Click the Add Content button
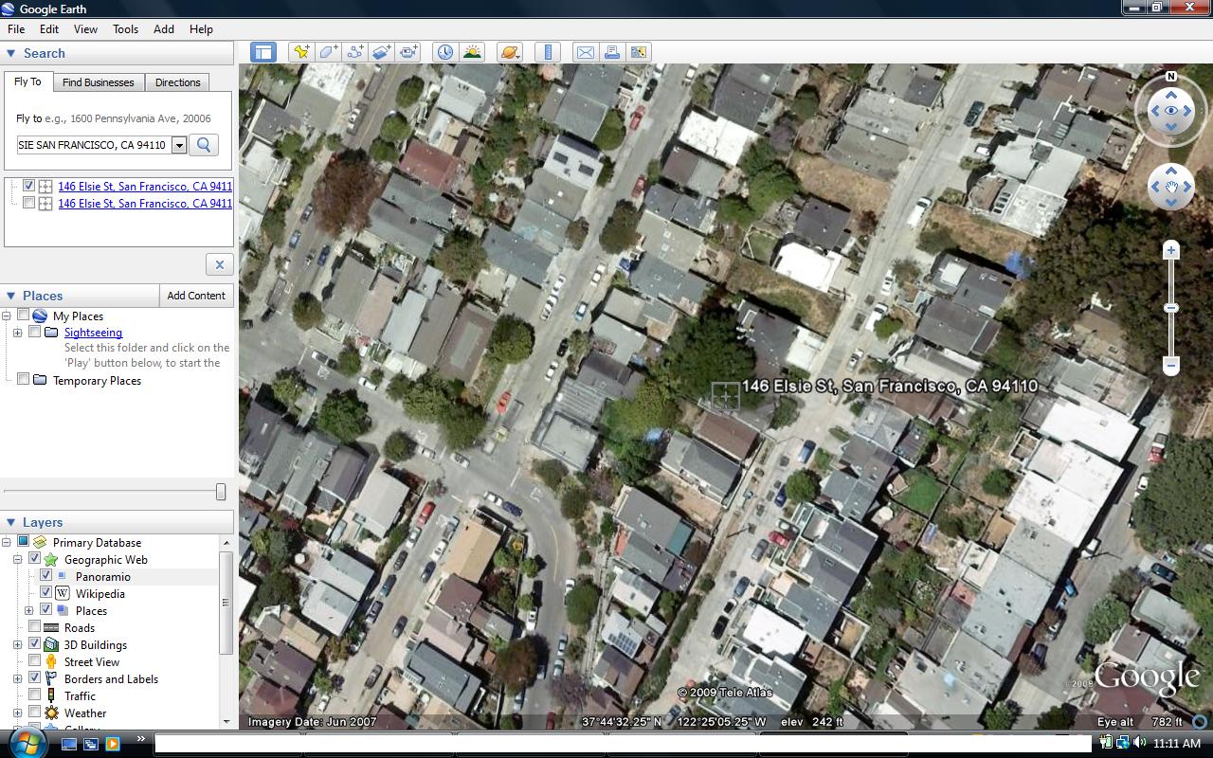The width and height of the screenshot is (1213, 758). click(196, 296)
